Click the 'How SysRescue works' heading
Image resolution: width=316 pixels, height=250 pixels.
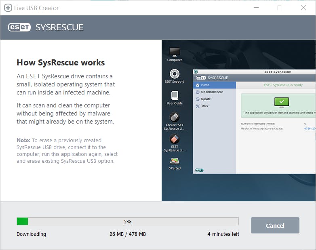point(61,63)
